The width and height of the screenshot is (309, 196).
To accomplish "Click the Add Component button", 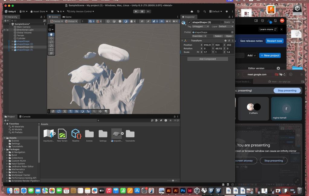I will 208,59.
